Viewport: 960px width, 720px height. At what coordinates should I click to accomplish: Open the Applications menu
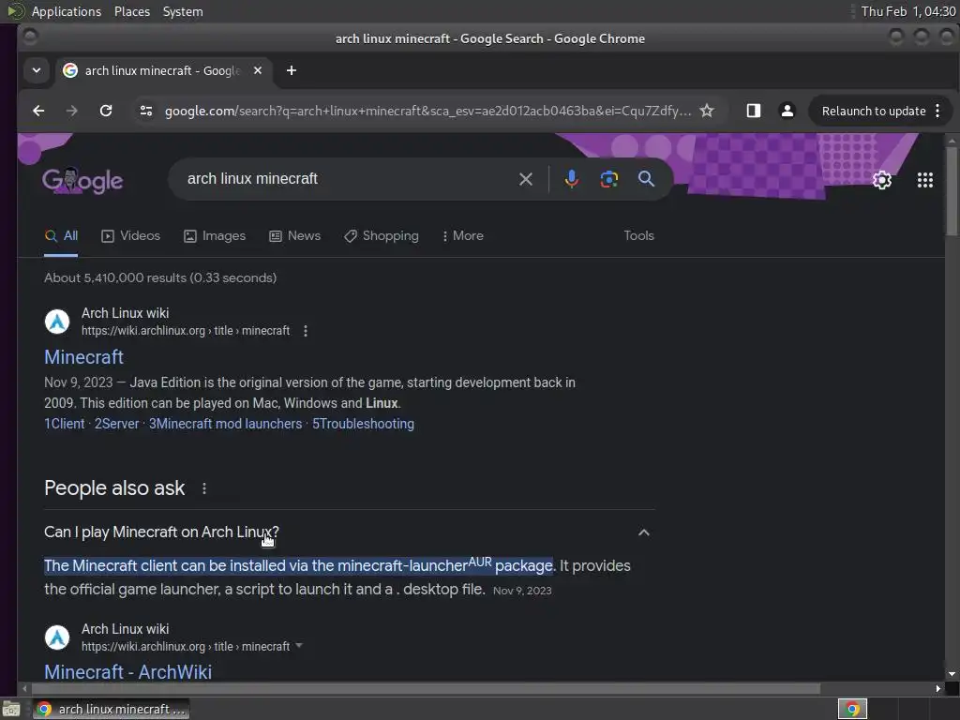tap(67, 11)
